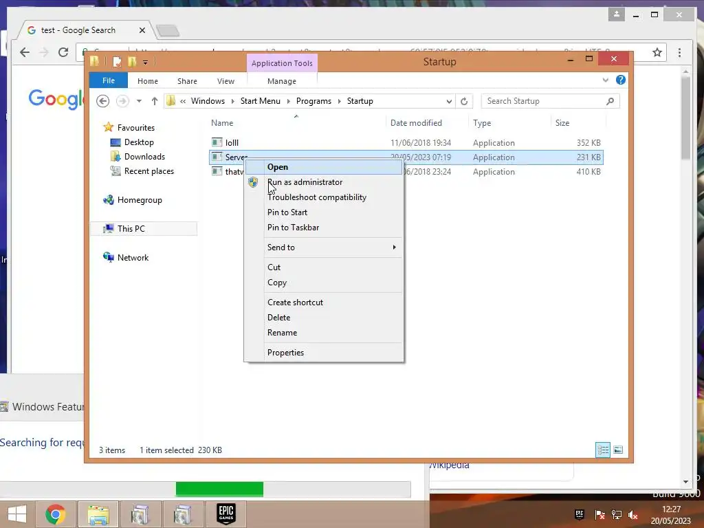Open the File ribbon tab
Image resolution: width=704 pixels, height=528 pixels.
[x=109, y=81]
